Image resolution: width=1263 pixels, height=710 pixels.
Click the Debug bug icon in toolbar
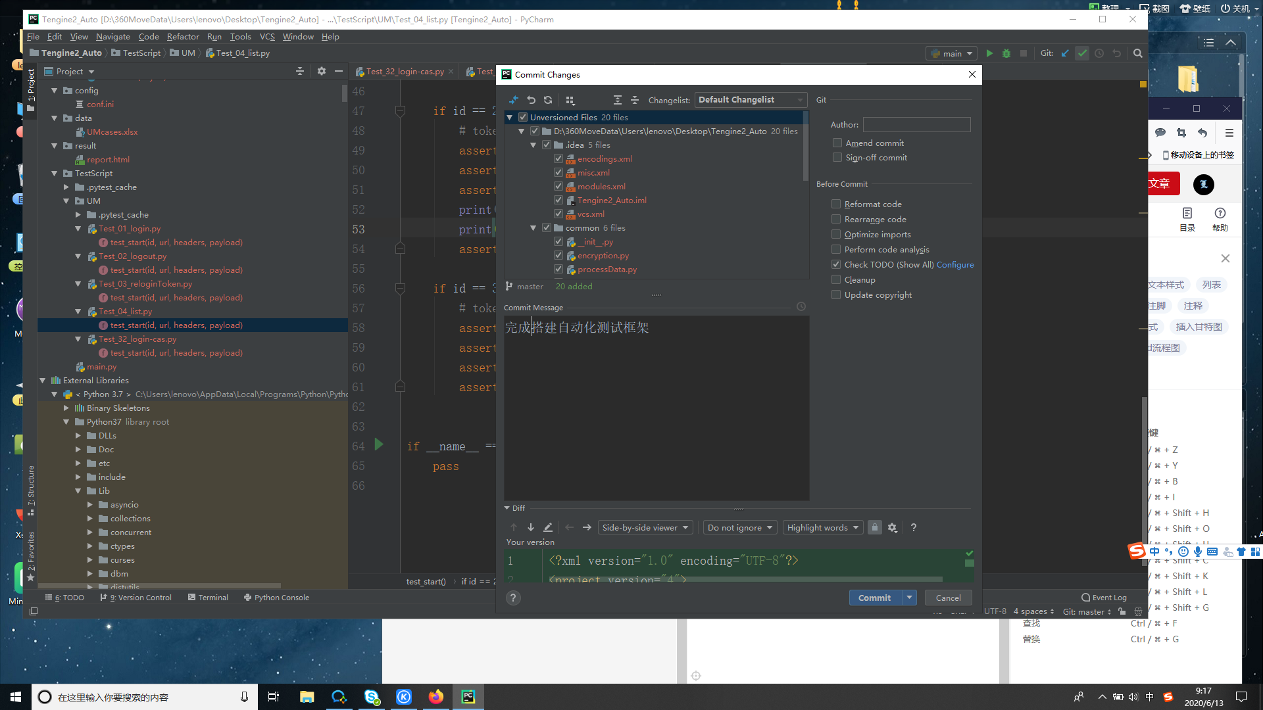click(1006, 53)
